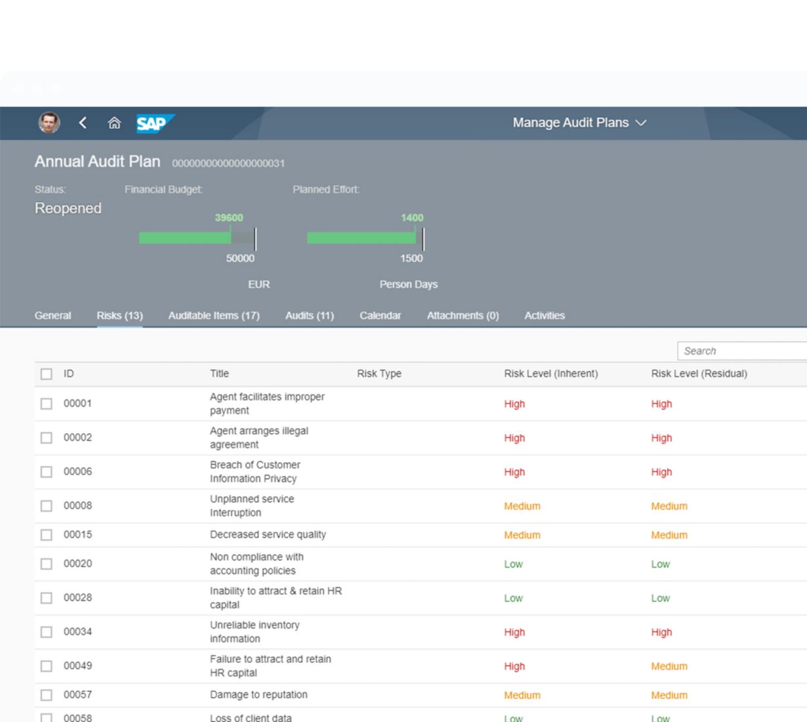Image resolution: width=807 pixels, height=722 pixels.
Task: Toggle the select-all checkbox in header
Action: point(47,374)
